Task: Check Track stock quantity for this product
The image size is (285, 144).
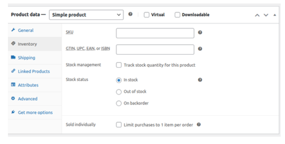Action: click(x=119, y=65)
